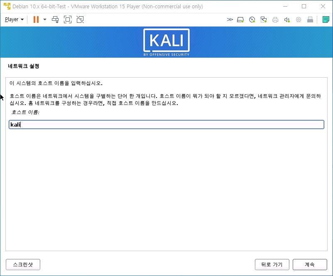333x276 pixels.
Task: Open the printer device icon
Action: click(x=275, y=20)
